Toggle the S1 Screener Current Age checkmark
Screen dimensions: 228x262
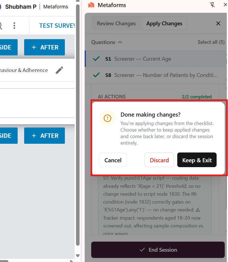coord(96,59)
